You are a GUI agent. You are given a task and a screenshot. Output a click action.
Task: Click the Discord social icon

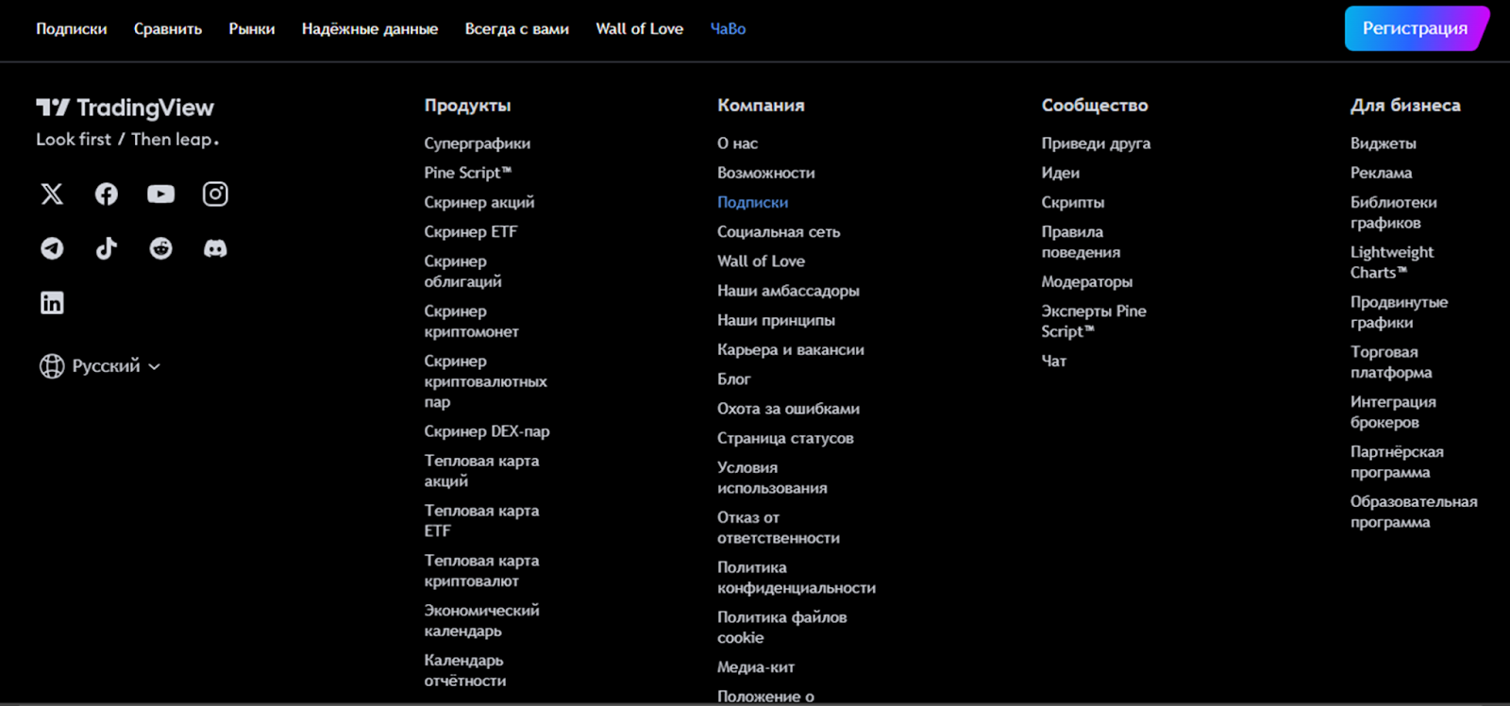(x=215, y=248)
